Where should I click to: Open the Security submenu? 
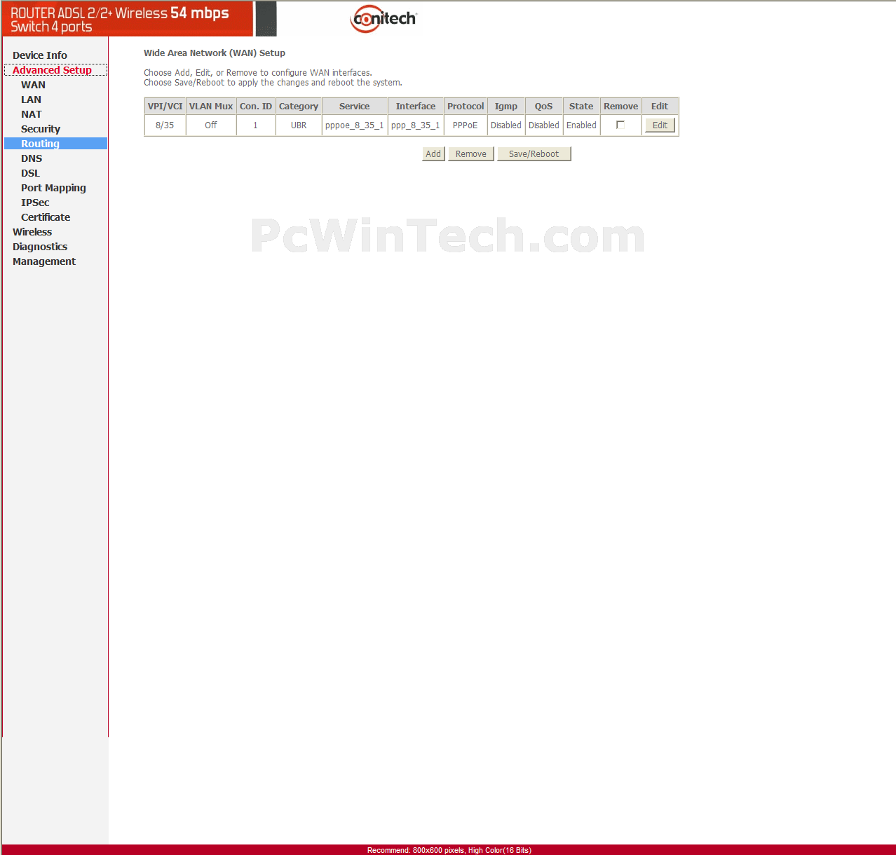pyautogui.click(x=41, y=129)
